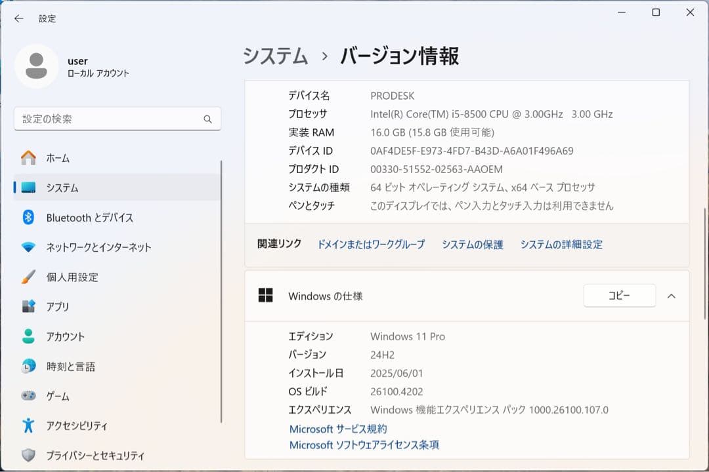709x472 pixels.
Task: Click the ドメインまたはワークグループ link
Action: point(372,244)
